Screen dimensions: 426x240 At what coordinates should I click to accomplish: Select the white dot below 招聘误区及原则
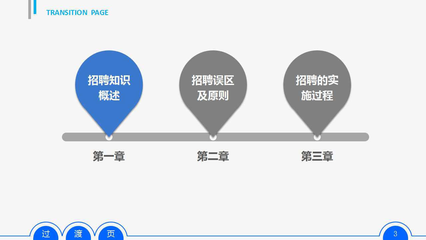(x=213, y=137)
